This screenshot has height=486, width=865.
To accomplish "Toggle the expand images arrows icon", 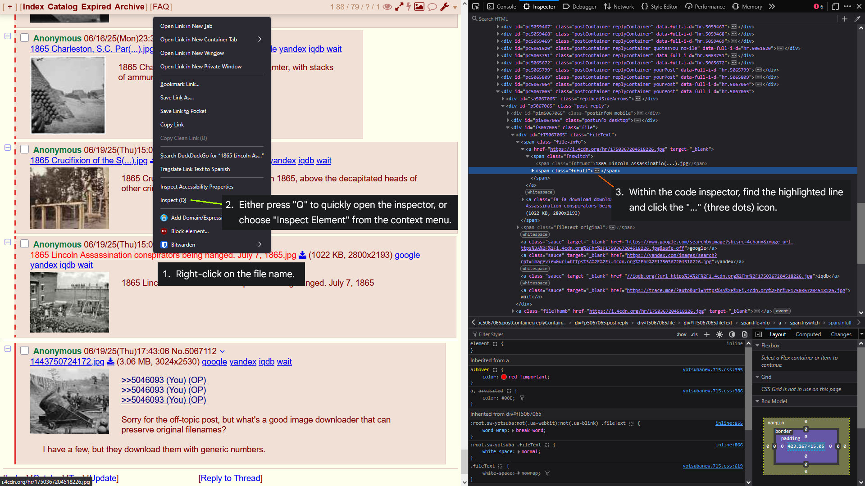I will pos(399,7).
